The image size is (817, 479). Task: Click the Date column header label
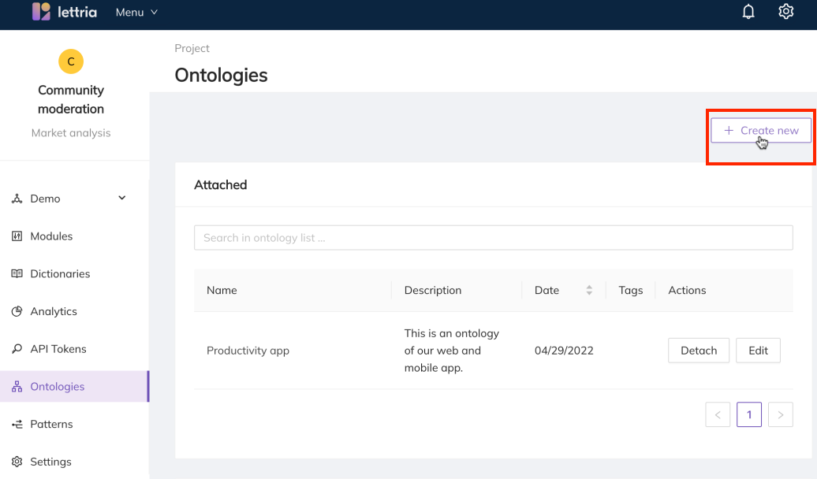(x=547, y=291)
